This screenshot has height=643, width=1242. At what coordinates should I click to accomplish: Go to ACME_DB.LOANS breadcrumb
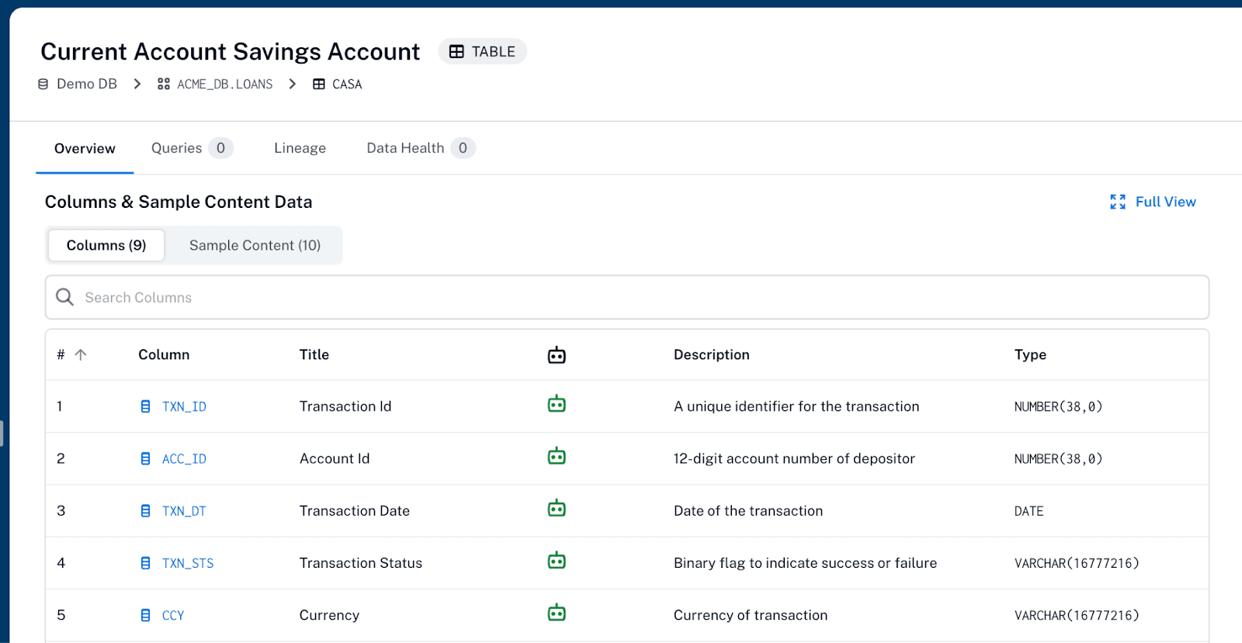pos(225,84)
